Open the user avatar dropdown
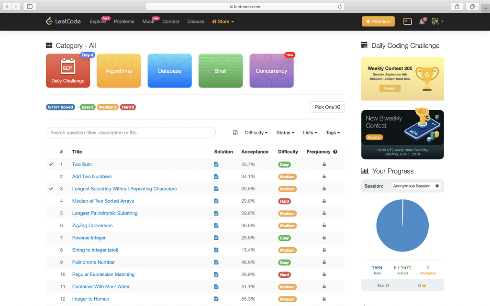Viewport: 490px width, 306px height. pos(437,21)
